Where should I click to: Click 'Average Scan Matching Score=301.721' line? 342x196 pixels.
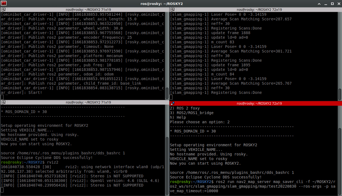tap(231, 51)
